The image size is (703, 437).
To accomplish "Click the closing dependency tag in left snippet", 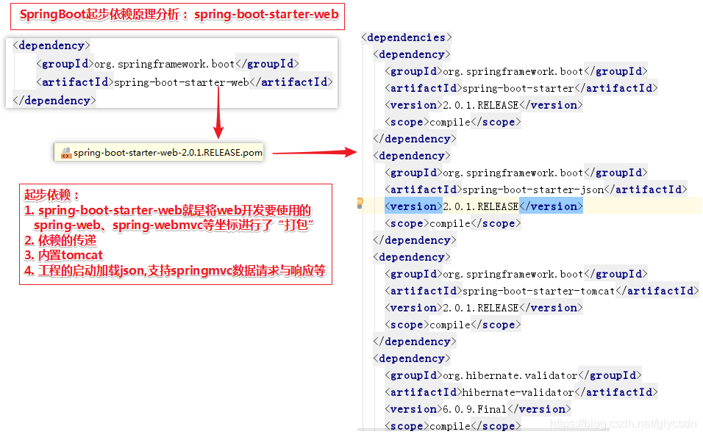I will click(x=54, y=101).
